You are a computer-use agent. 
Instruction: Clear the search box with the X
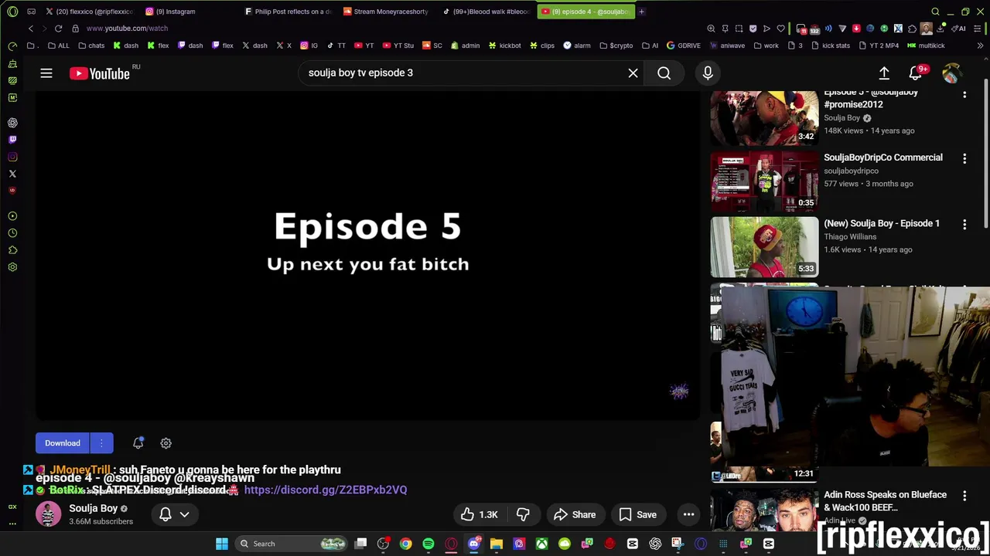point(633,73)
